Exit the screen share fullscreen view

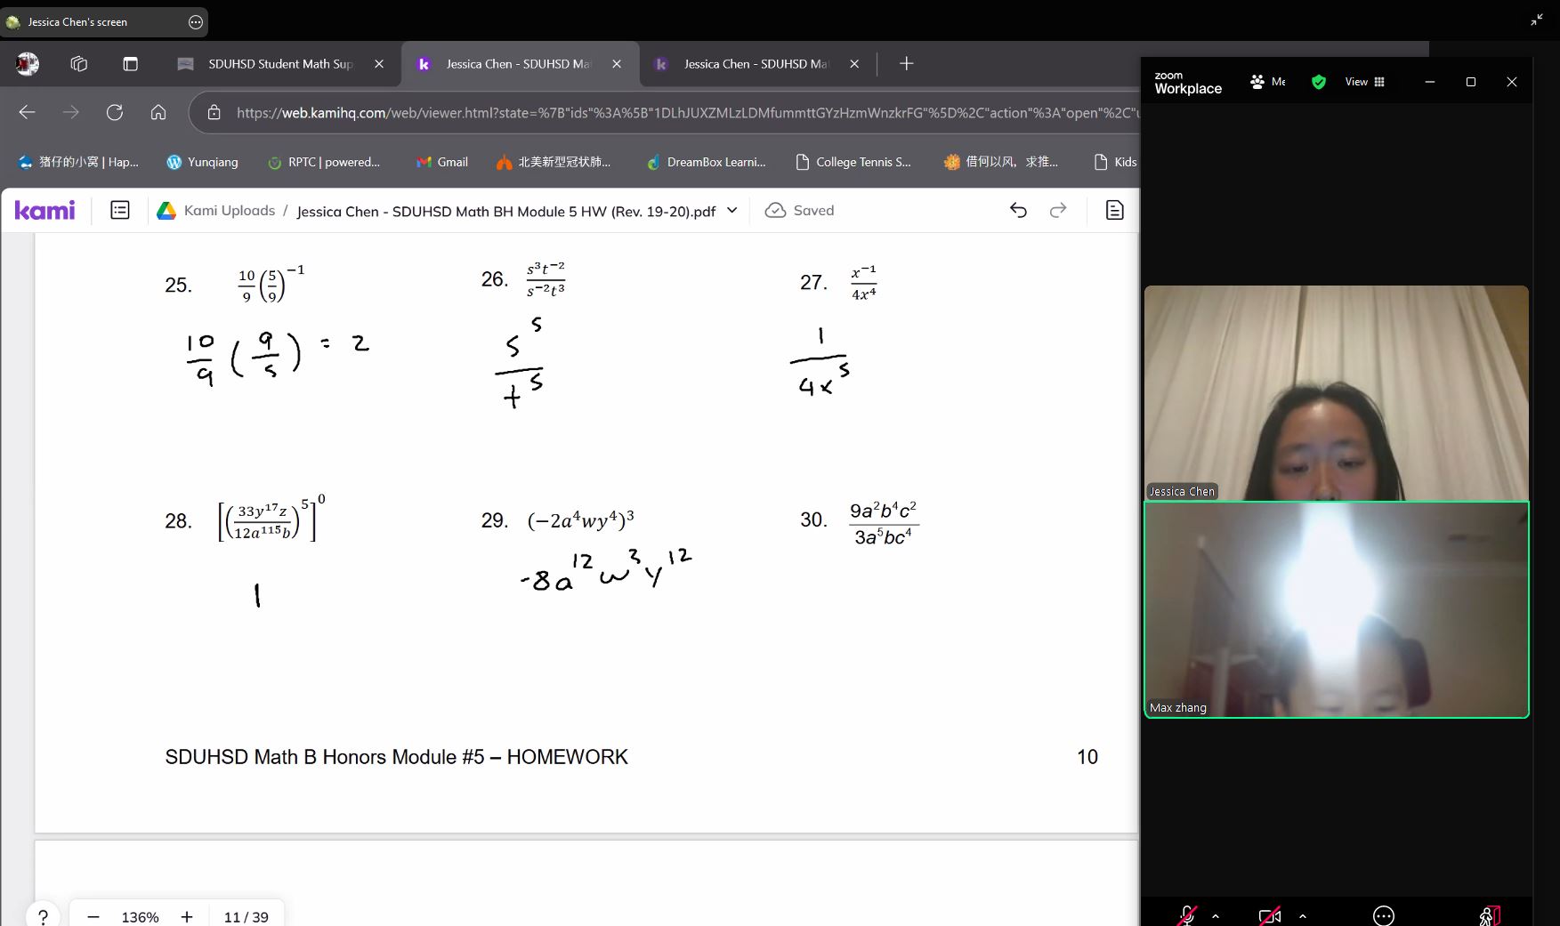click(1536, 20)
